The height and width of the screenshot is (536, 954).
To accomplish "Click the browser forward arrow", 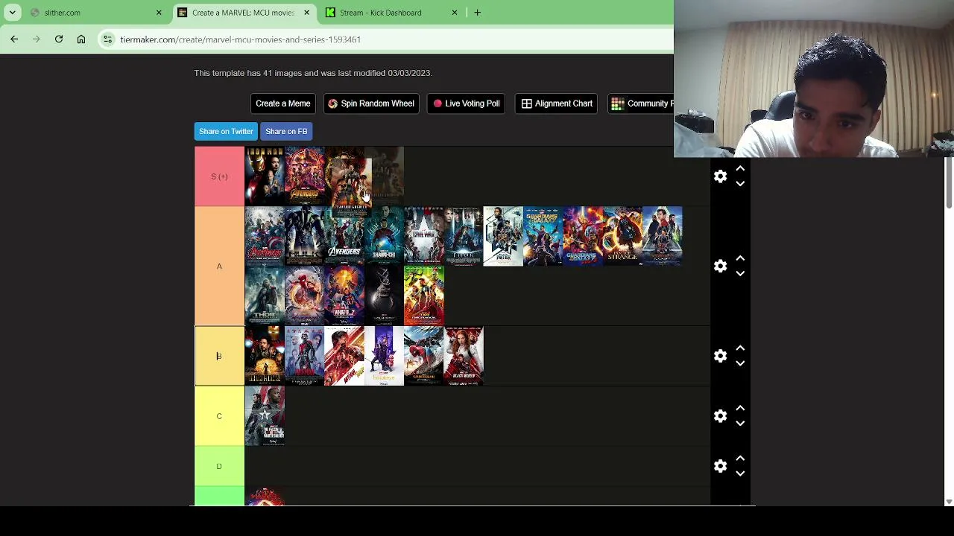I will click(37, 39).
